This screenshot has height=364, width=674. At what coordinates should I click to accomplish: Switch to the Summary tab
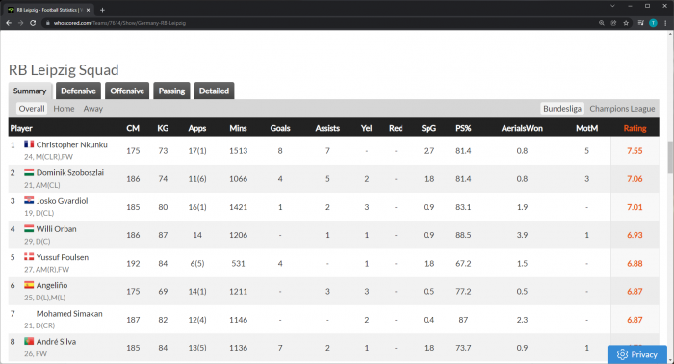point(30,91)
